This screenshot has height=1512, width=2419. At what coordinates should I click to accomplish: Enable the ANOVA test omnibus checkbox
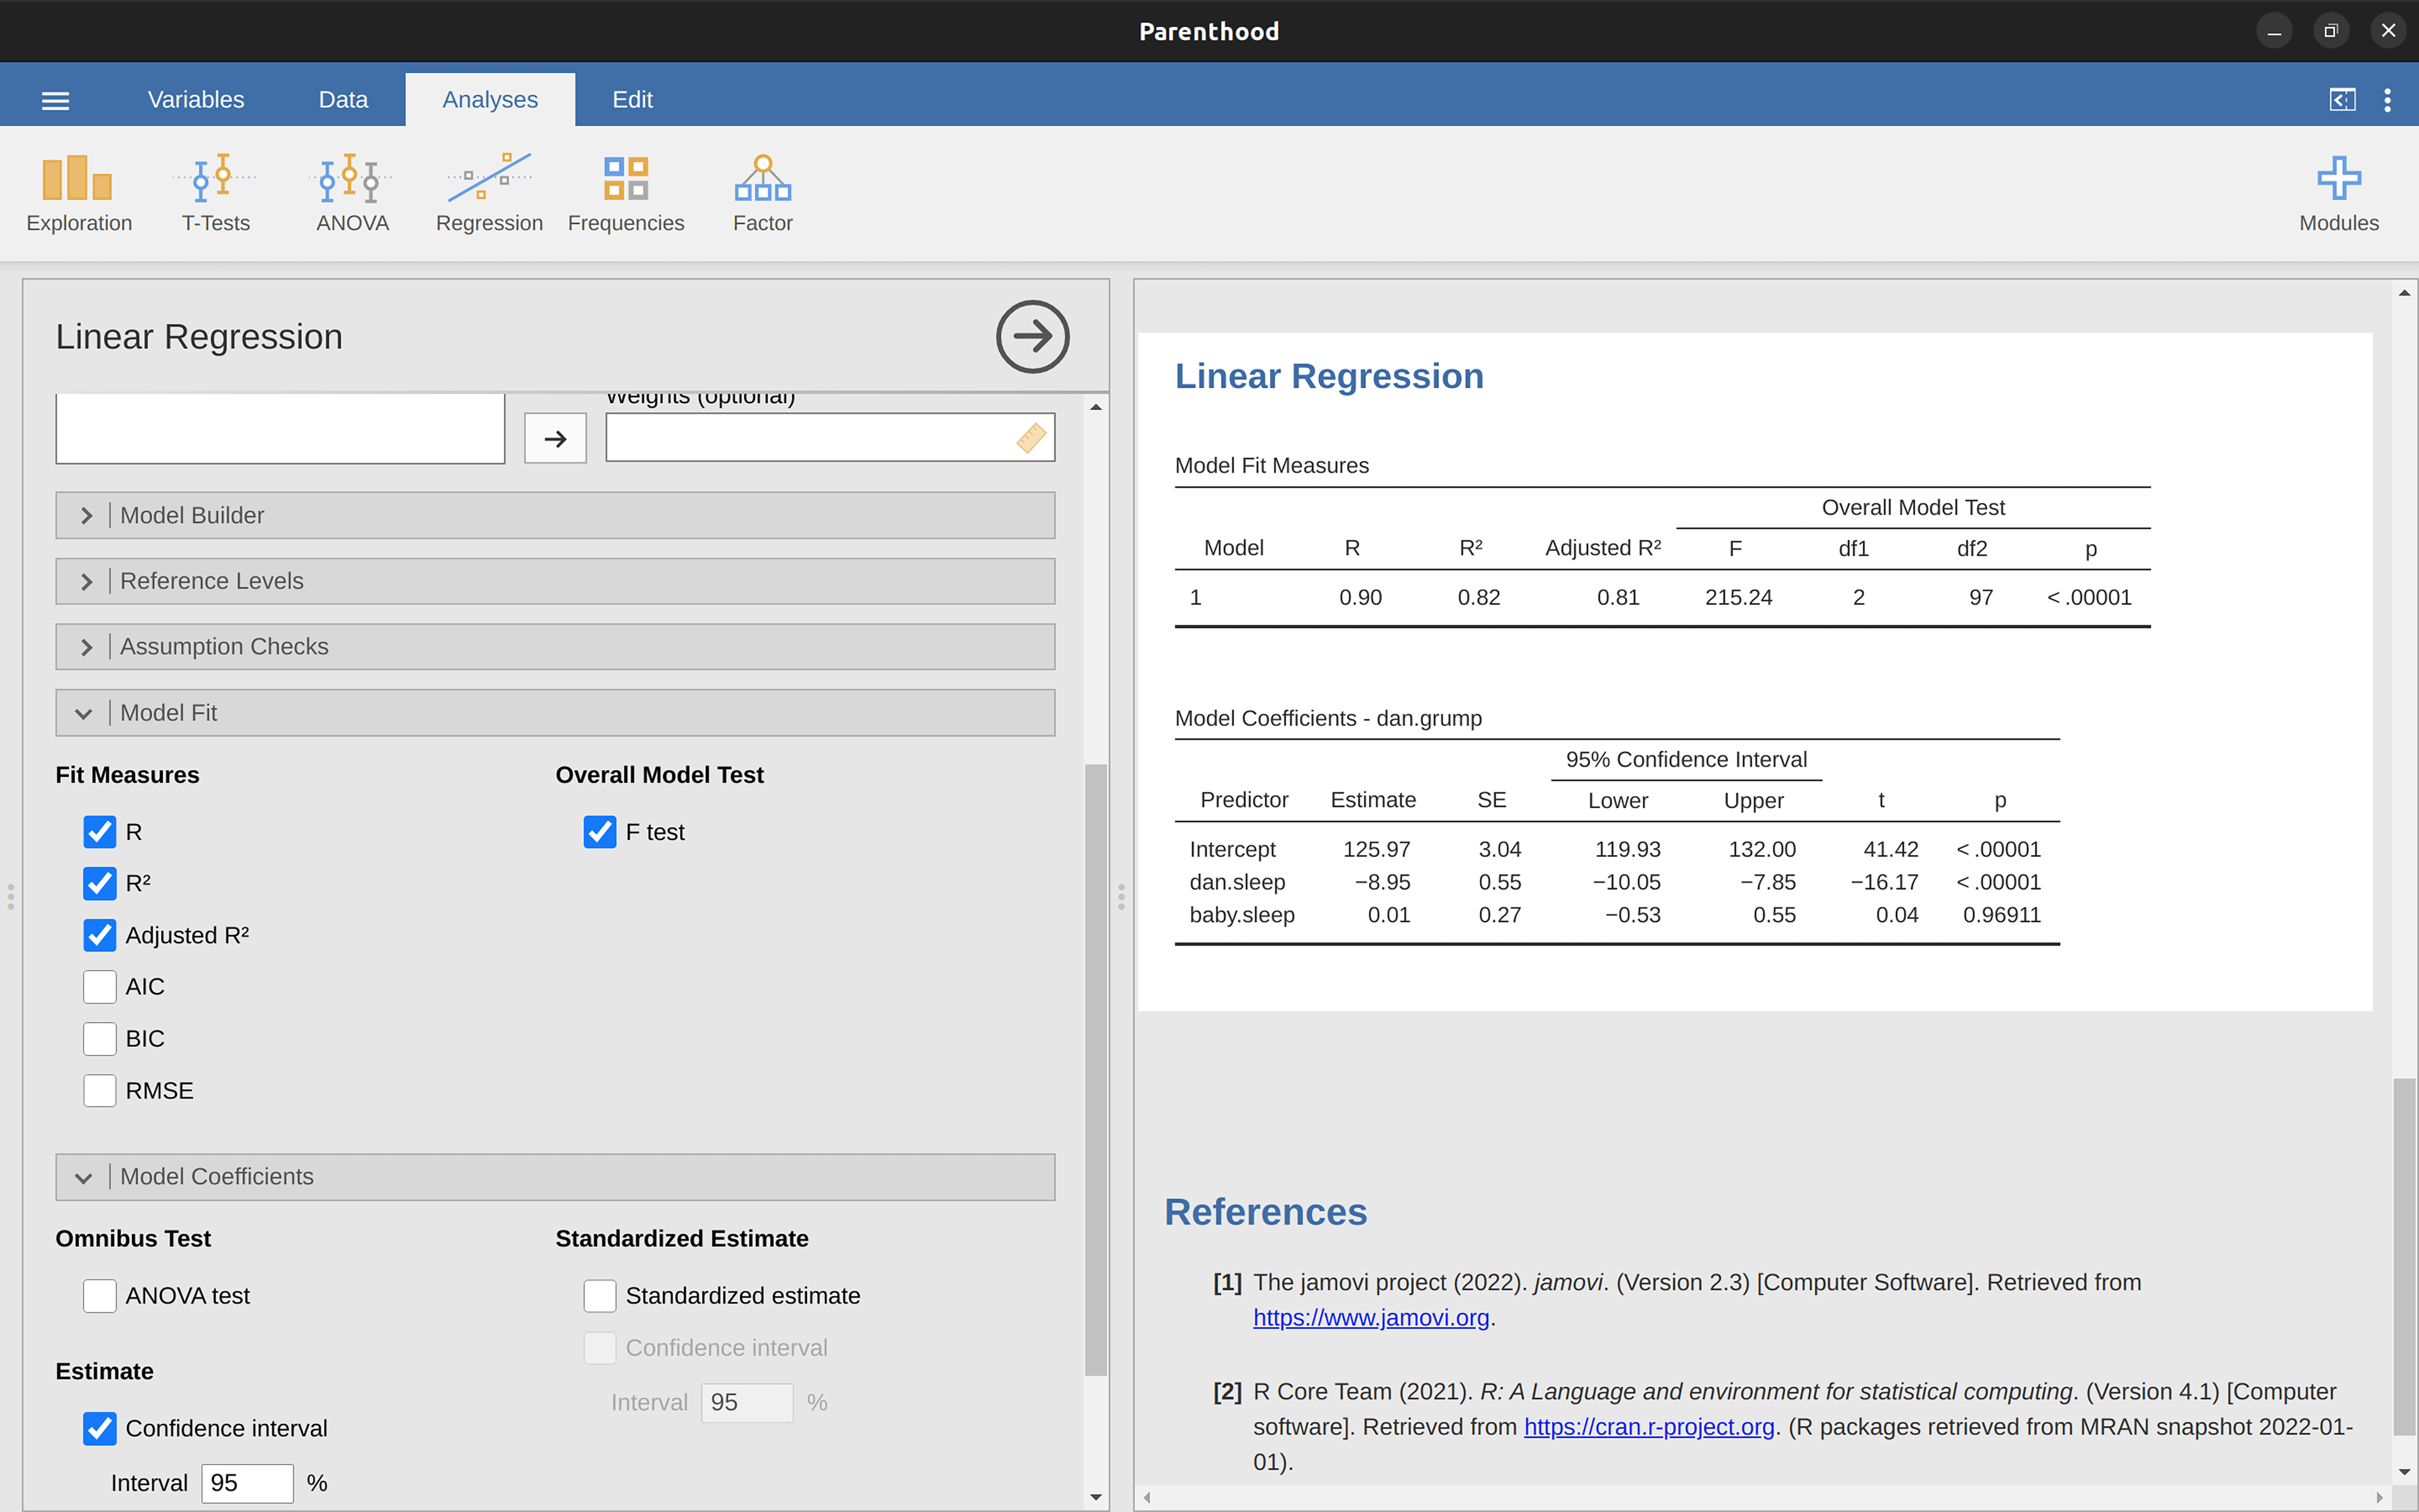[100, 1296]
